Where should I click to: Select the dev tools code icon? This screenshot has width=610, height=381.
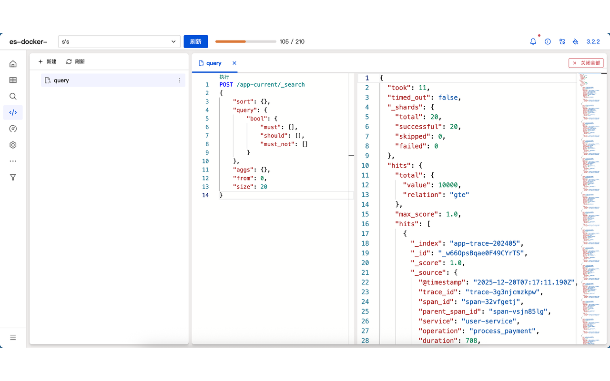pyautogui.click(x=13, y=112)
